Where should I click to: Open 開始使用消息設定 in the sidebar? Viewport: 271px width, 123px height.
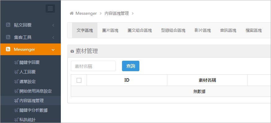(36, 91)
